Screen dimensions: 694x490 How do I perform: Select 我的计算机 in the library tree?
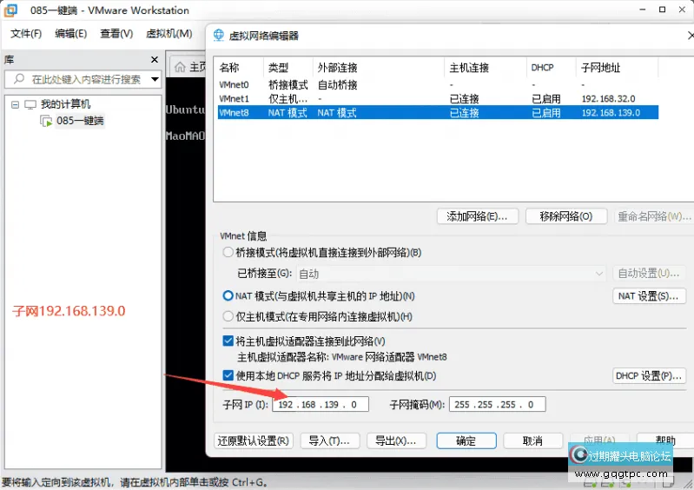[65, 104]
